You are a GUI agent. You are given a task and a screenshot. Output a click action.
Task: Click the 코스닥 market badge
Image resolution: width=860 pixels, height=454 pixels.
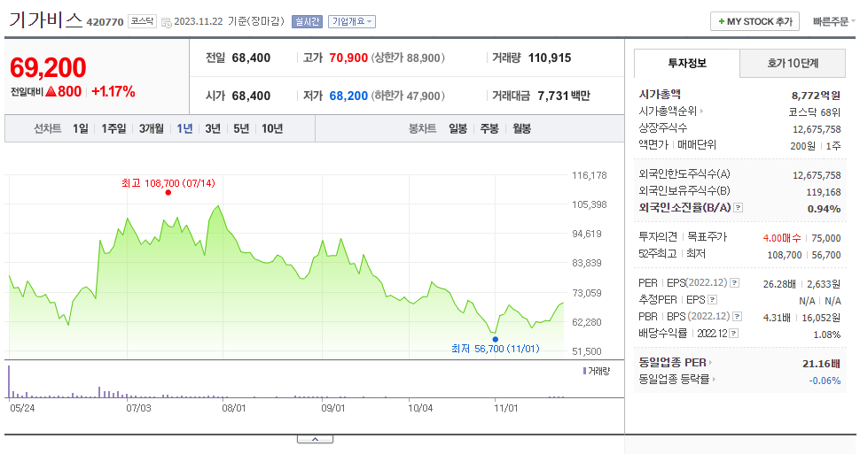142,21
